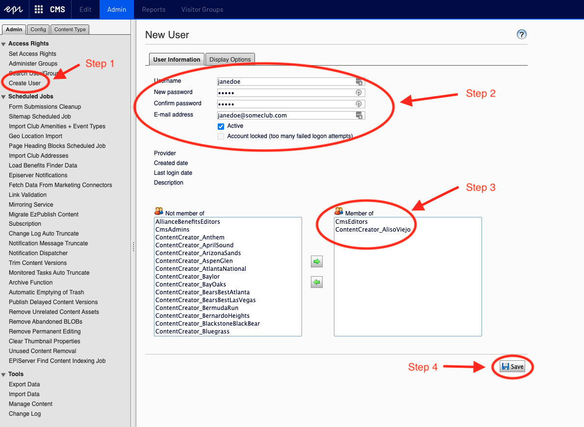Open Set Access Rights link
Screen dimensions: 584x427
click(32, 53)
